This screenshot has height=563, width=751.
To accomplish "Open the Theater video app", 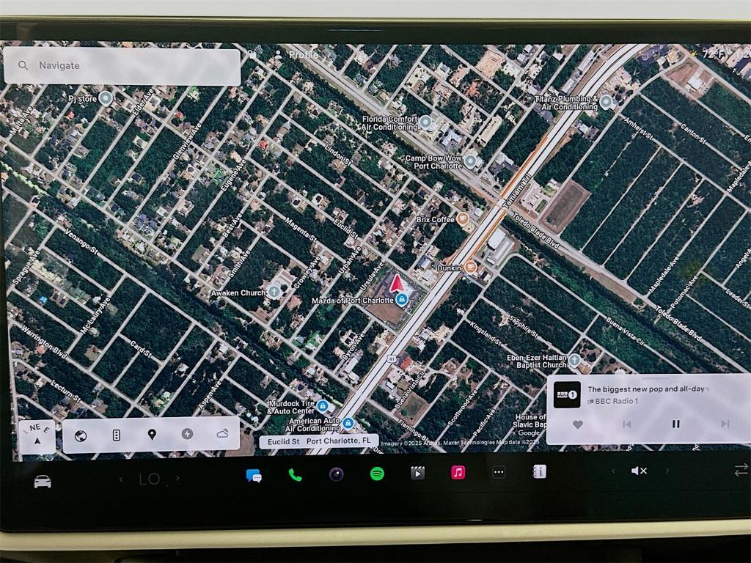I will [417, 474].
